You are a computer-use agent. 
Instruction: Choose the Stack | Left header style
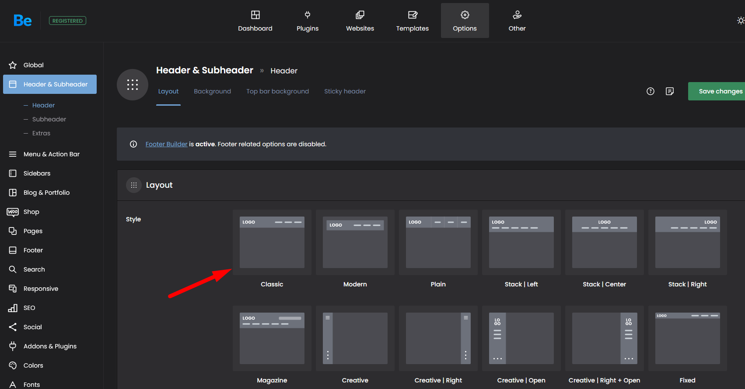coord(521,242)
